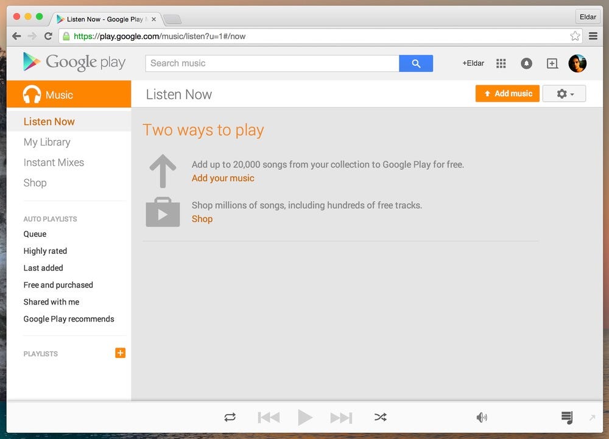Open Google Play recommends playlist
Viewport: 609px width, 439px height.
point(69,319)
